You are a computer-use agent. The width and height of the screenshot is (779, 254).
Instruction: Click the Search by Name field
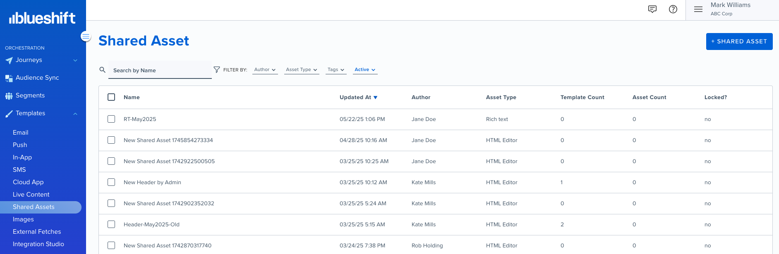point(160,70)
